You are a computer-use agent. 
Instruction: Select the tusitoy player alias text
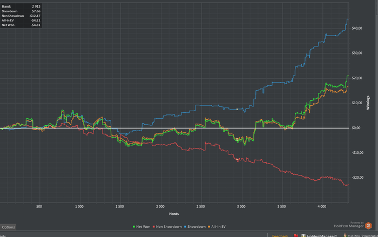(x=363, y=236)
